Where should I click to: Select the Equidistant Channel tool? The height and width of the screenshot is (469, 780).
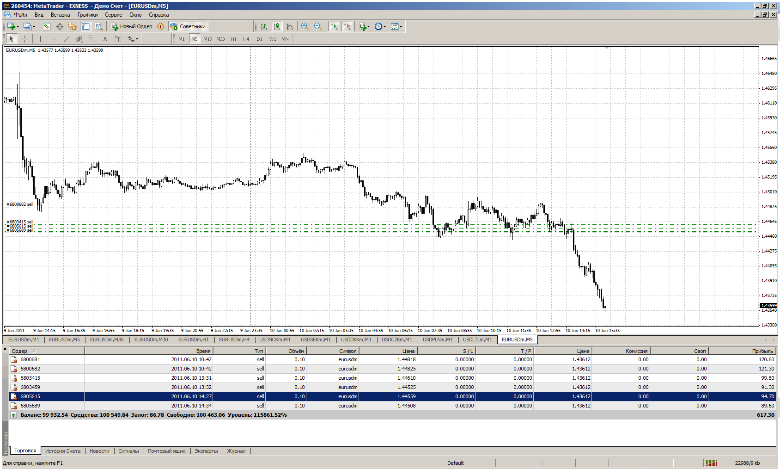(x=79, y=39)
